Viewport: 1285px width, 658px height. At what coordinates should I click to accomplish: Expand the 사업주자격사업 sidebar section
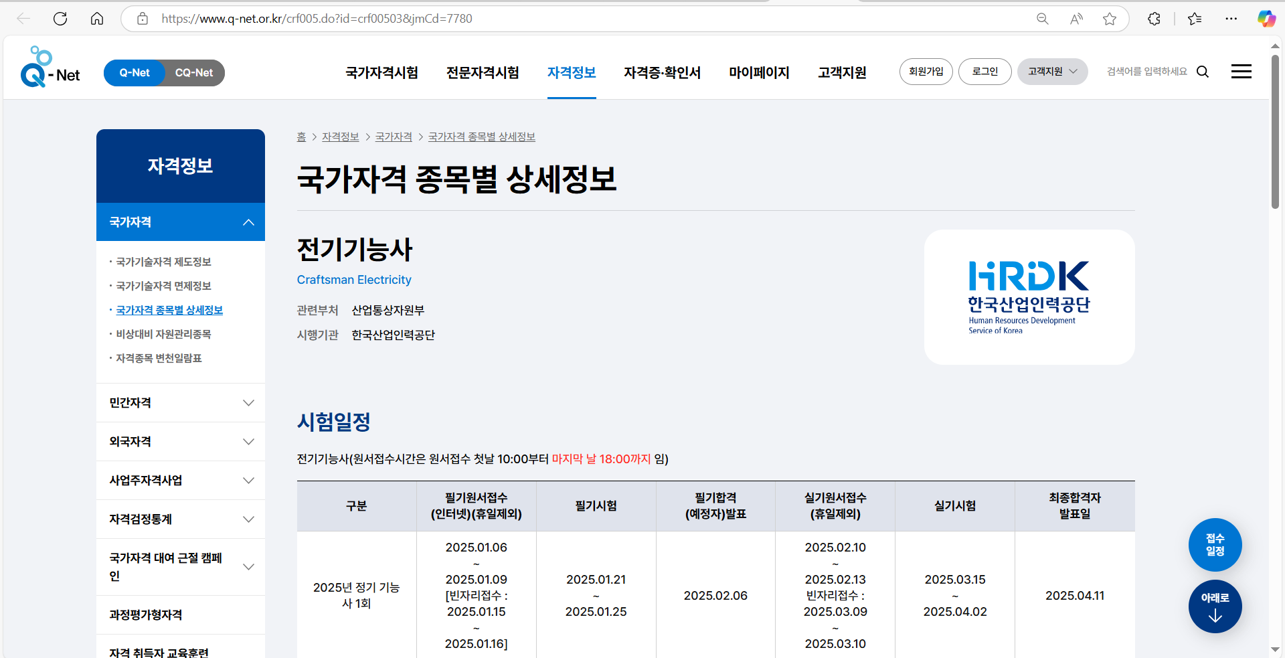click(181, 481)
